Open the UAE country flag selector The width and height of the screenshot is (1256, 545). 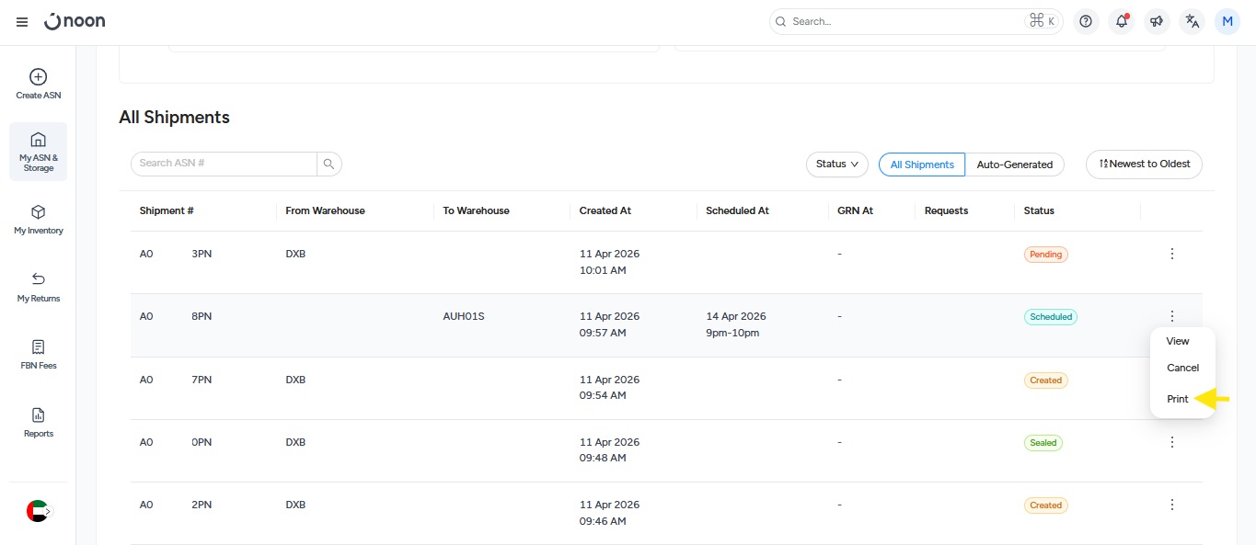point(38,511)
